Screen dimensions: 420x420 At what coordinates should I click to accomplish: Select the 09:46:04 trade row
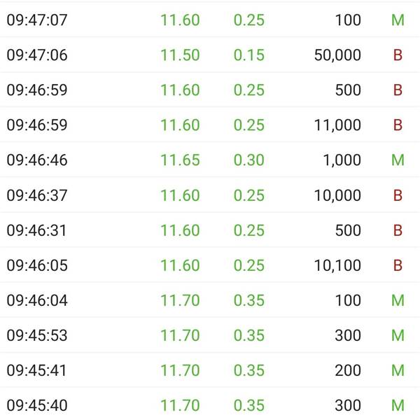pos(210,300)
